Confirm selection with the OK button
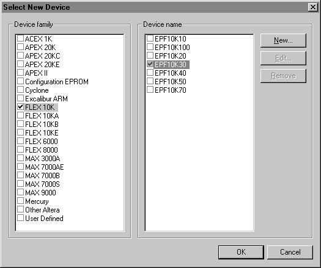This screenshot has height=268, width=321. 241,252
